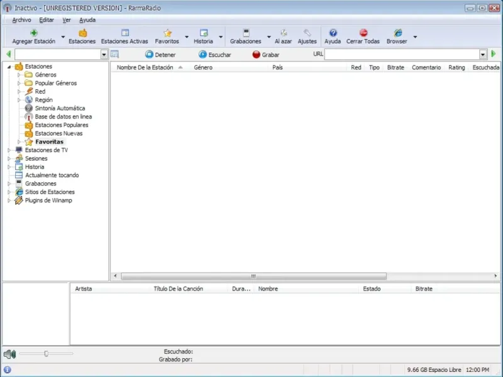Open the Editar menu
Viewport: 503px width, 377px height.
47,20
